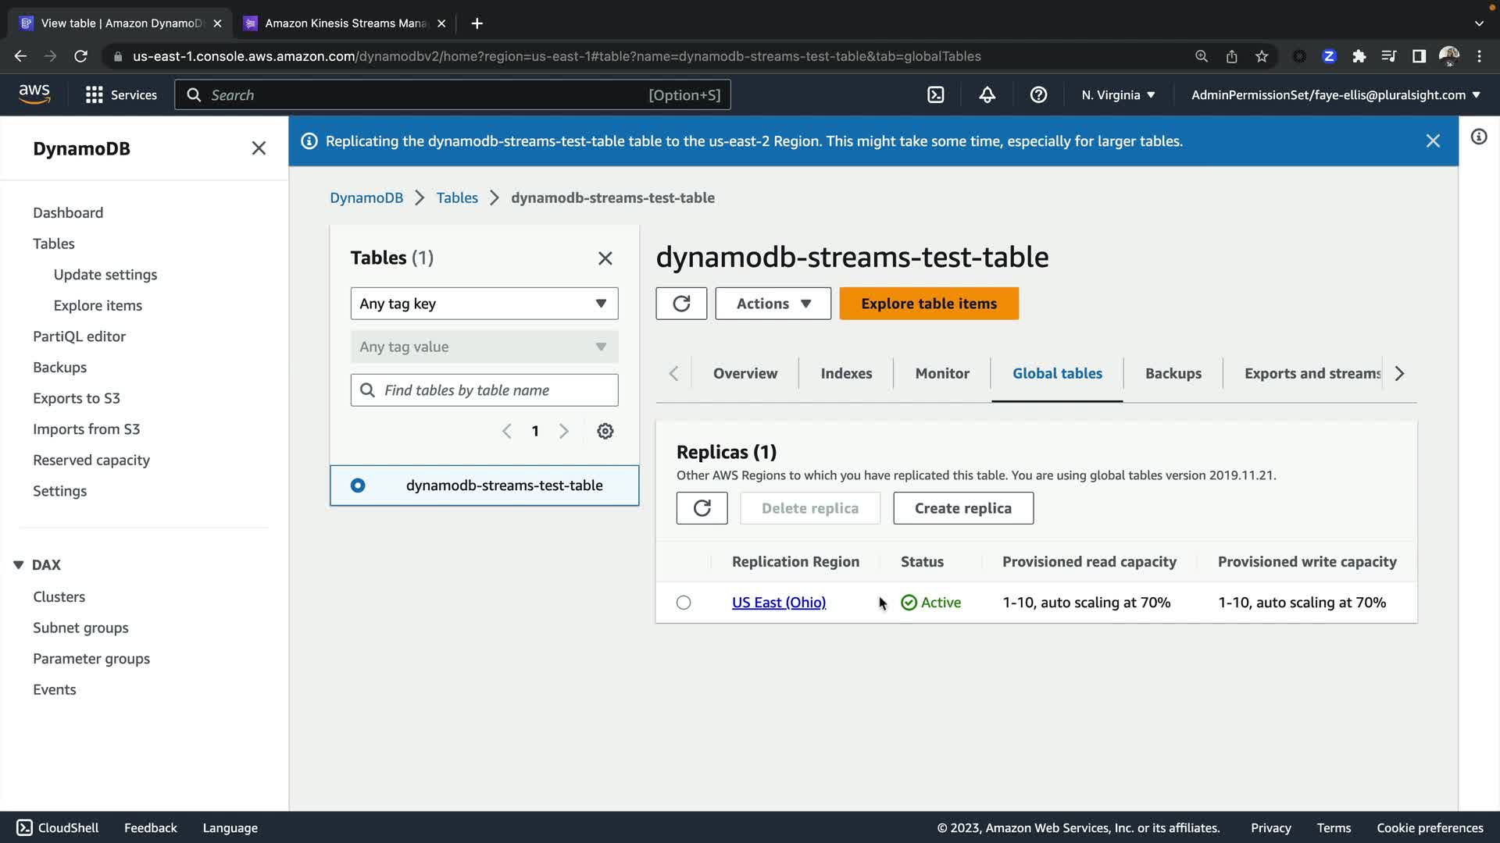The image size is (1500, 843).
Task: Open the US East (Ohio) region link
Action: point(778,603)
